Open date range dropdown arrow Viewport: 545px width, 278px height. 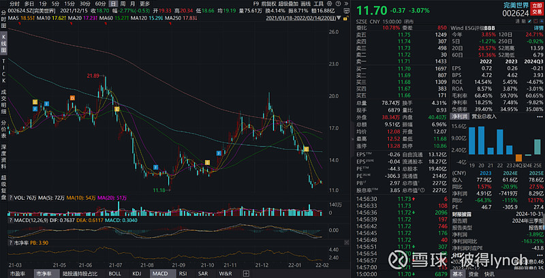(339, 18)
